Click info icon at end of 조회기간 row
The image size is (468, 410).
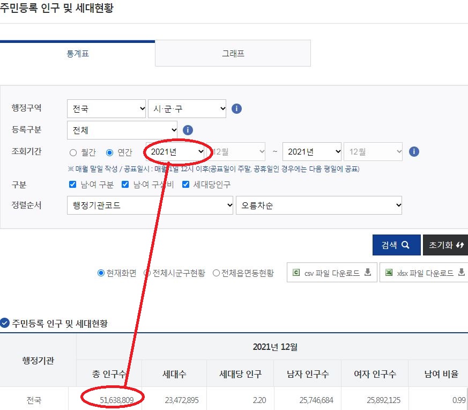(414, 151)
